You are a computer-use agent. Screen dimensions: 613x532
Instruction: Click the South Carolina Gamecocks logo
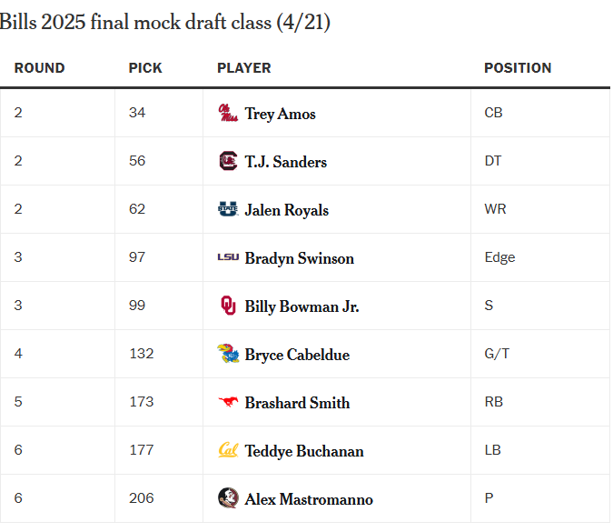(x=228, y=161)
